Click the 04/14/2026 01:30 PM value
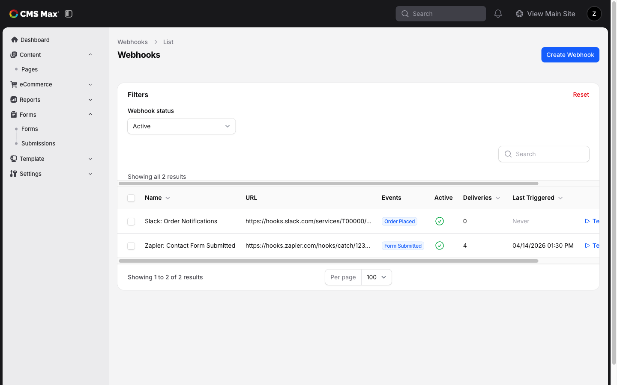 tap(543, 246)
